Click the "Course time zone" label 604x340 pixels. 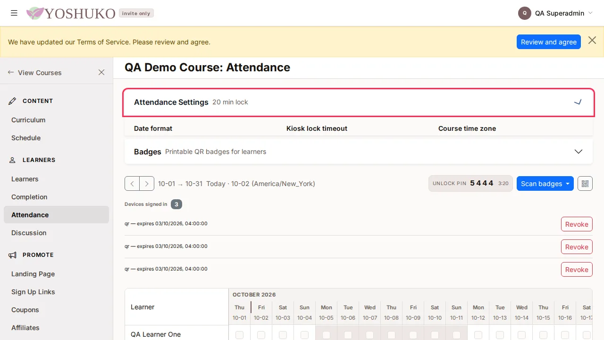tap(467, 128)
